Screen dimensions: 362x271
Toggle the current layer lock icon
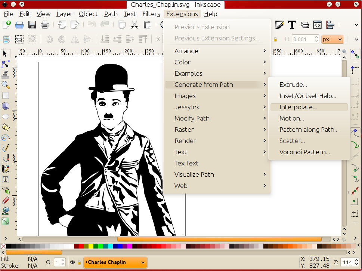click(79, 262)
